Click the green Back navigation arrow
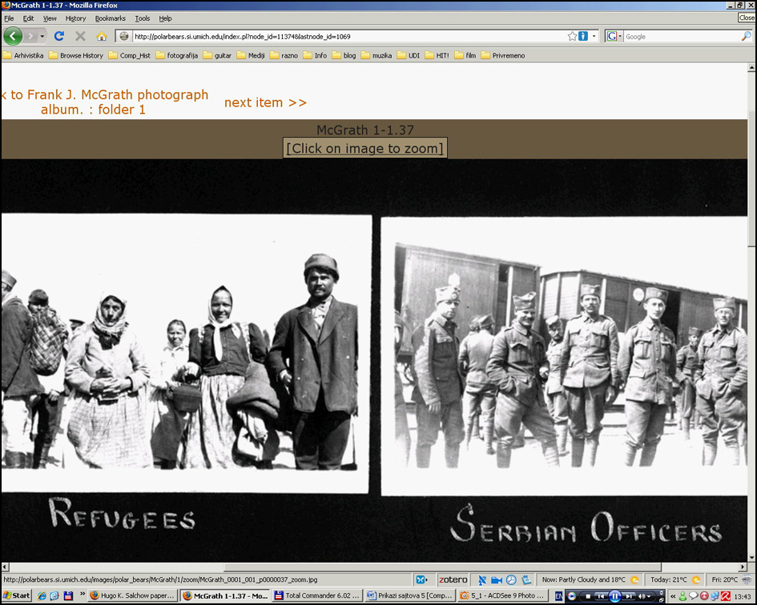Image resolution: width=757 pixels, height=605 pixels. 13,36
